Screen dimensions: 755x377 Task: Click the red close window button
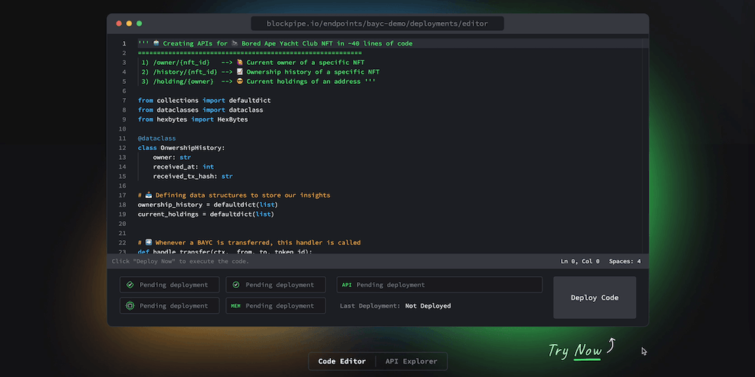[119, 24]
